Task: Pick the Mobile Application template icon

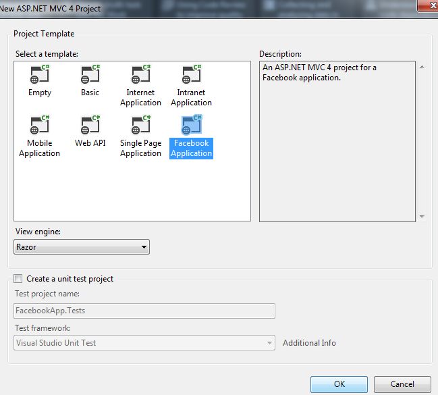Action: 40,125
